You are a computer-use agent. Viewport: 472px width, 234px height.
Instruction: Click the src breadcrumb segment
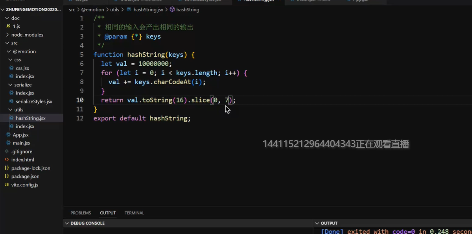click(x=72, y=9)
